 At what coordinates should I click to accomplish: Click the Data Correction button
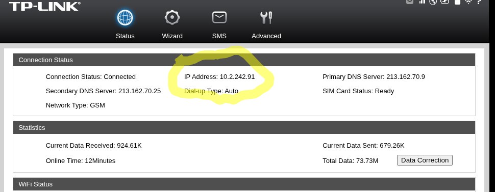tap(425, 160)
